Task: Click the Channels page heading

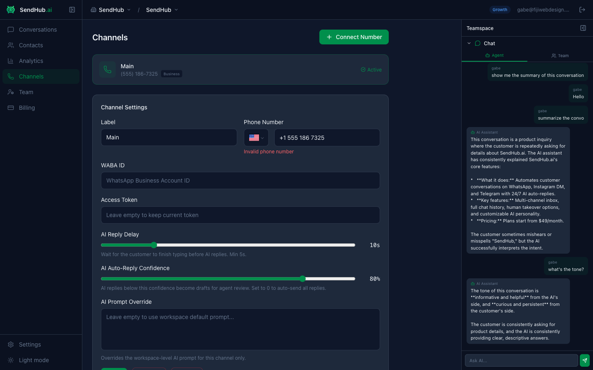Action: [110, 37]
